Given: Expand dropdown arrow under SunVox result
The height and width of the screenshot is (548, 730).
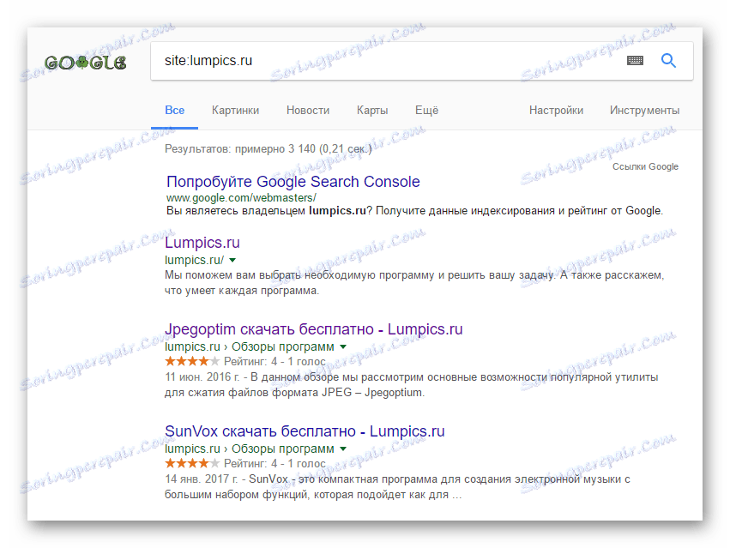Looking at the screenshot, I should point(343,449).
